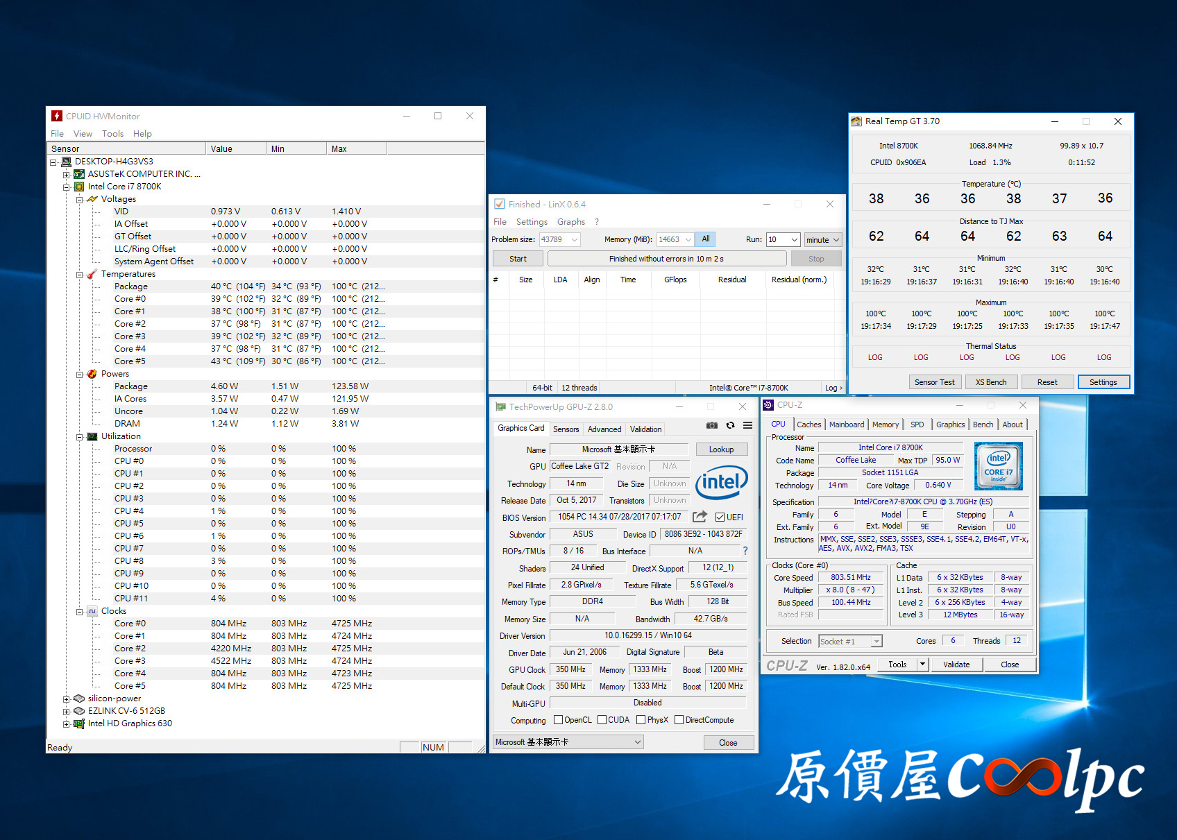Enable the DirectCompute checkbox
The height and width of the screenshot is (840, 1177).
click(679, 720)
